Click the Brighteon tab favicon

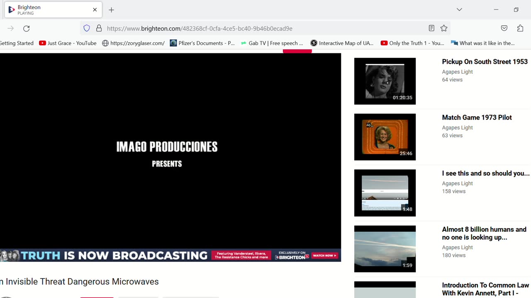click(12, 10)
